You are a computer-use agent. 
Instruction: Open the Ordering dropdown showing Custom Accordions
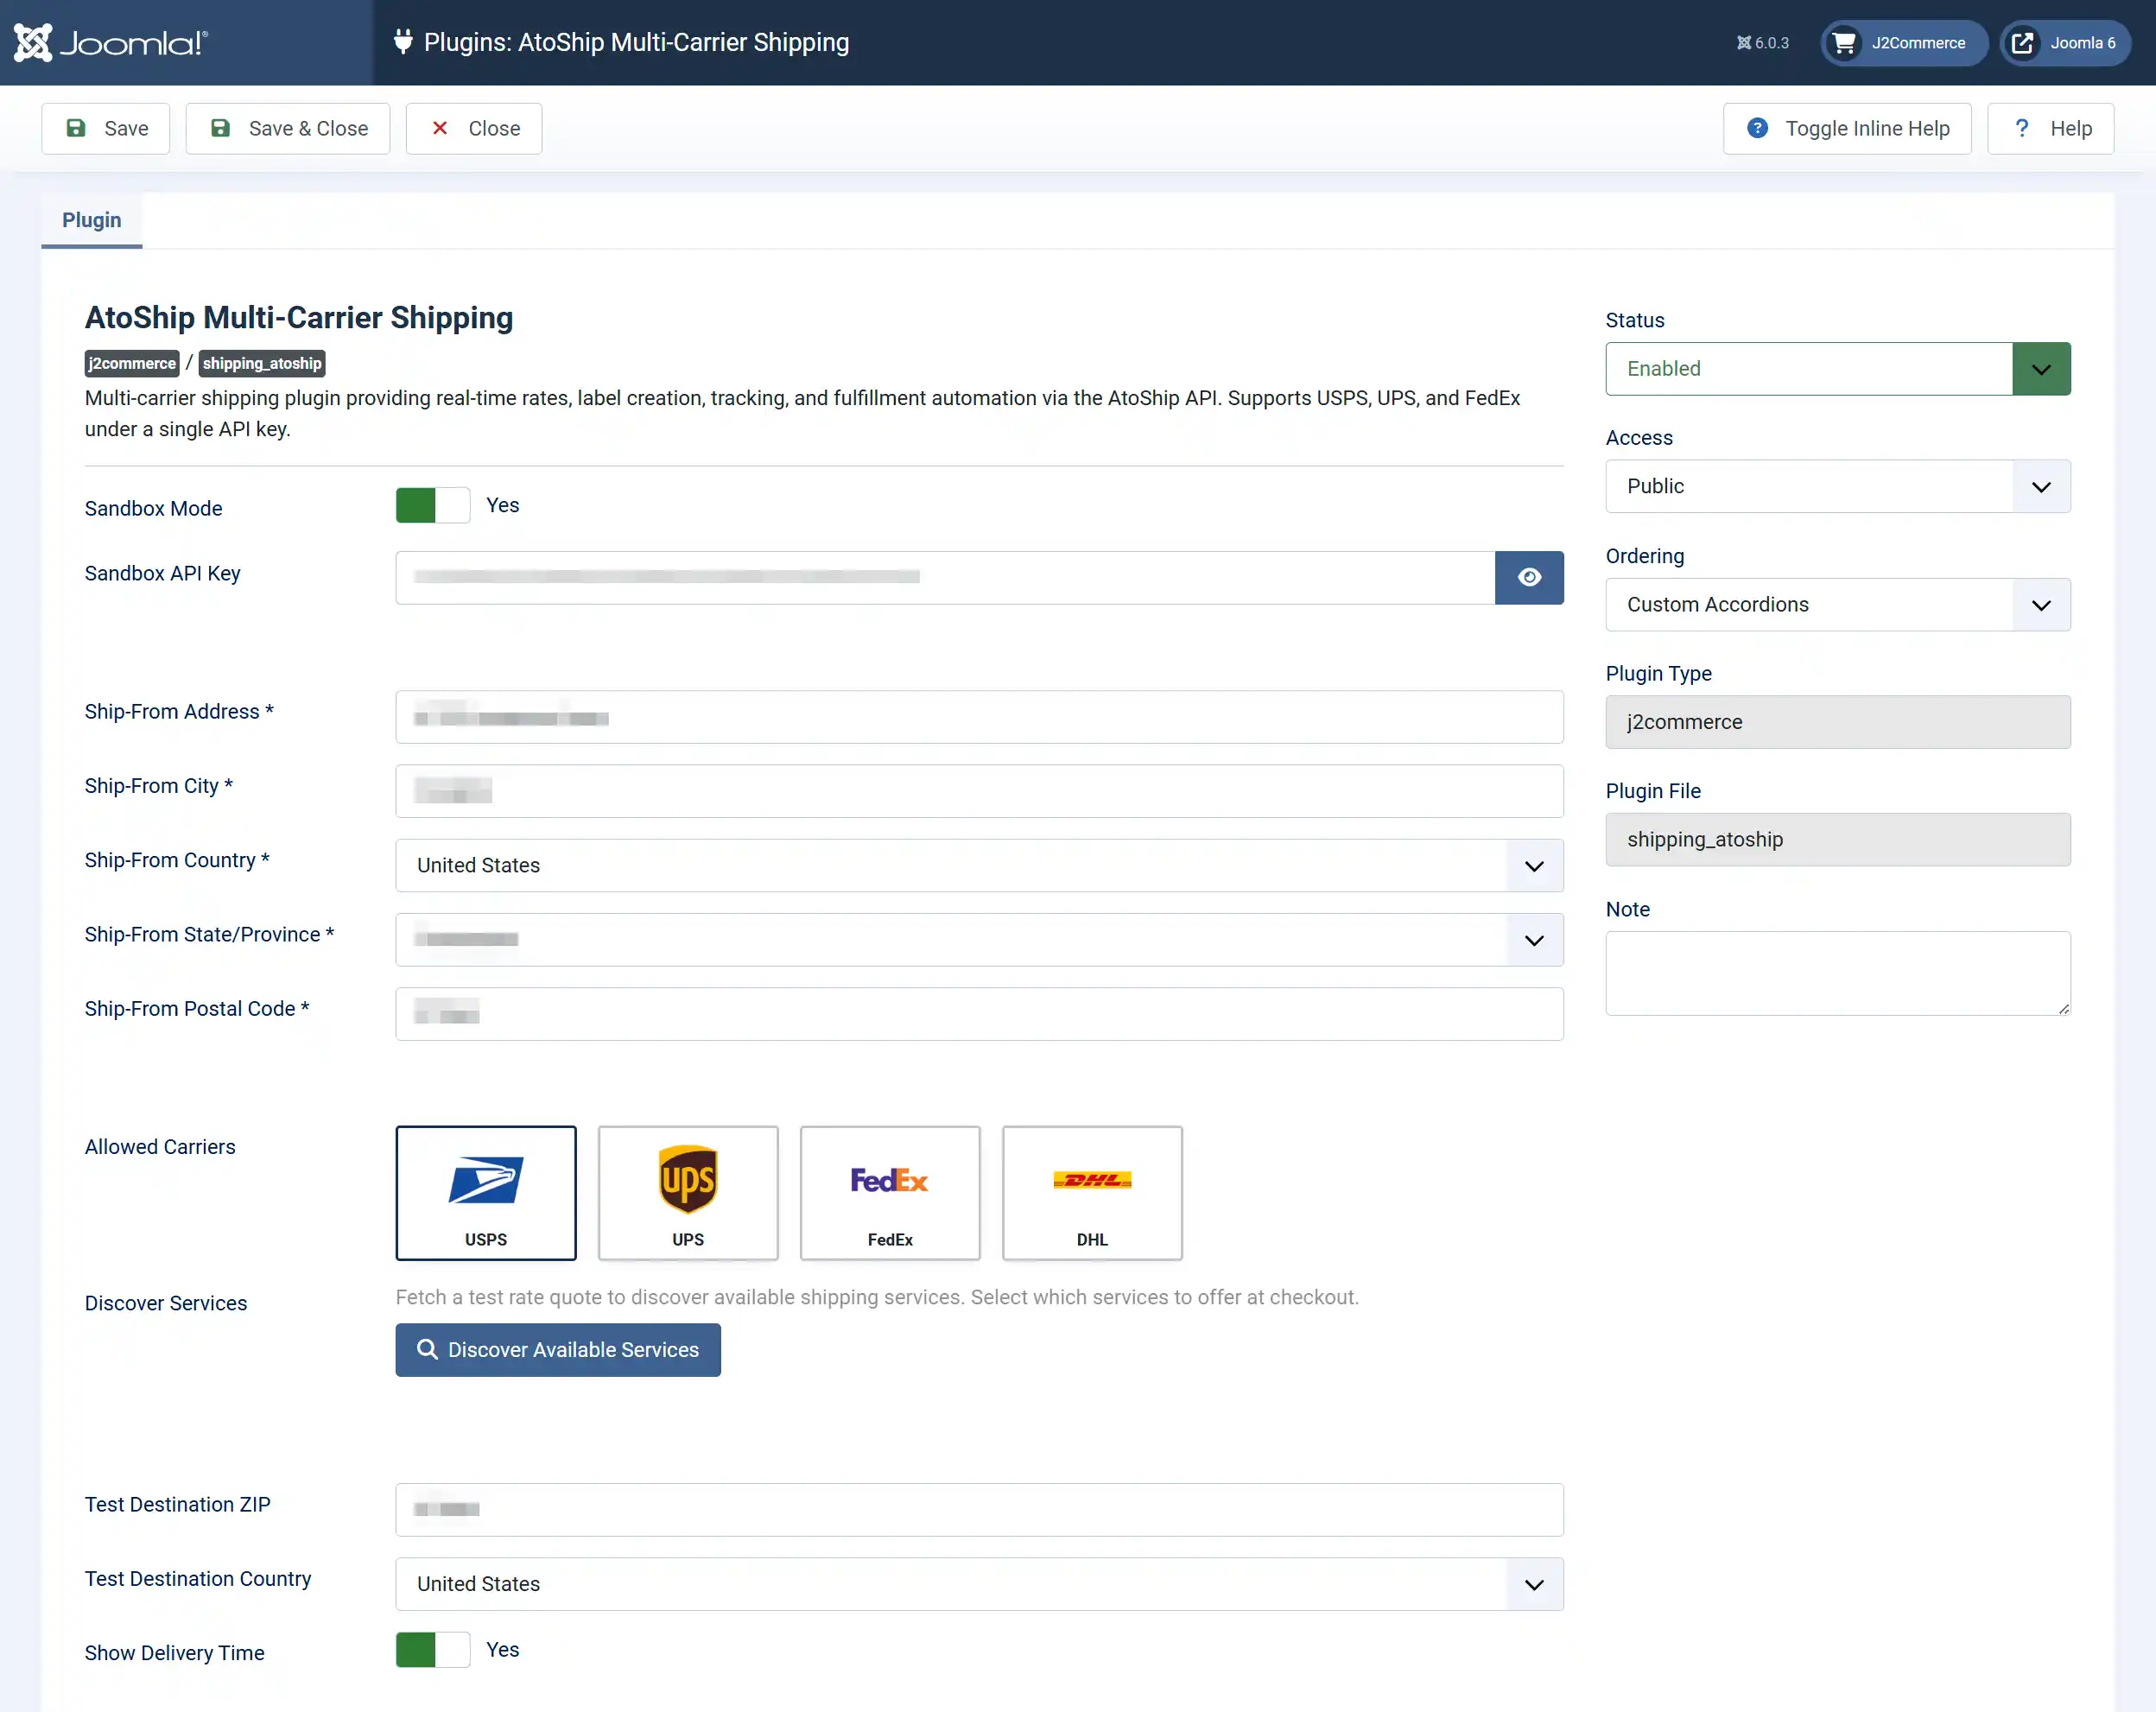(x=1838, y=604)
